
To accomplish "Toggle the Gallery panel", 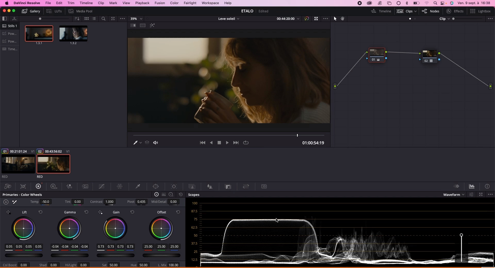I will click(31, 11).
